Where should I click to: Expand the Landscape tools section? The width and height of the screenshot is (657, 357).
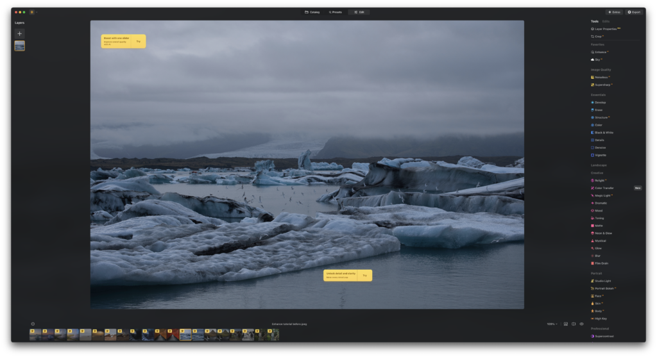(599, 165)
